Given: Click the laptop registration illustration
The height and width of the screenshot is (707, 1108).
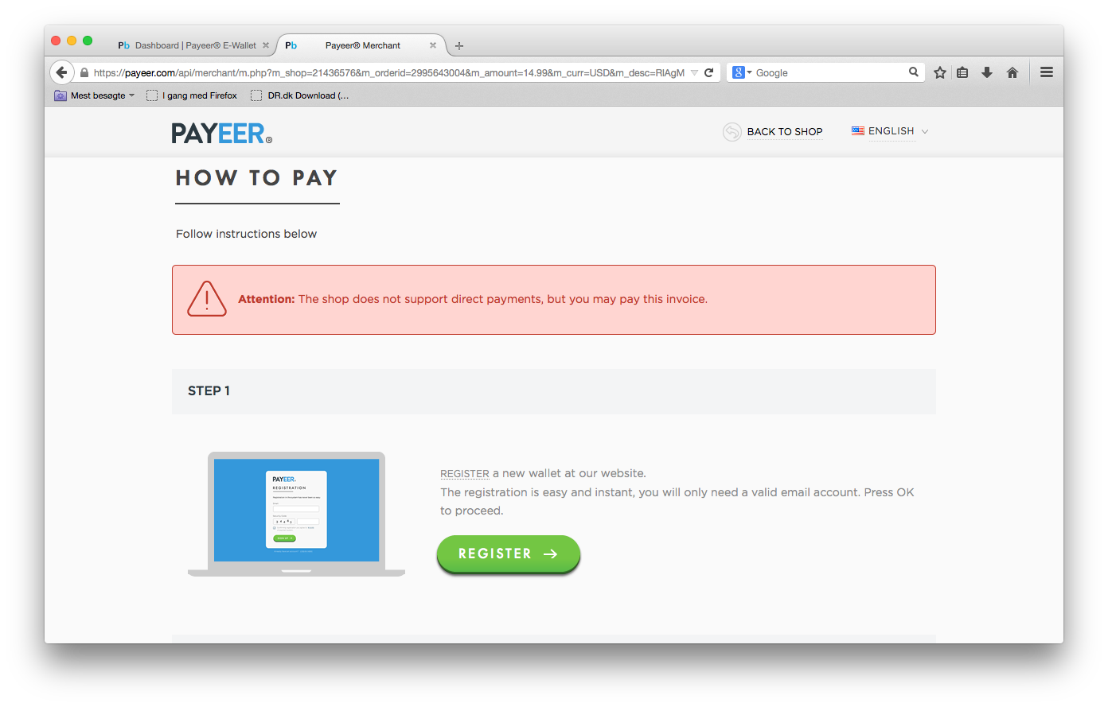Looking at the screenshot, I should (x=296, y=514).
